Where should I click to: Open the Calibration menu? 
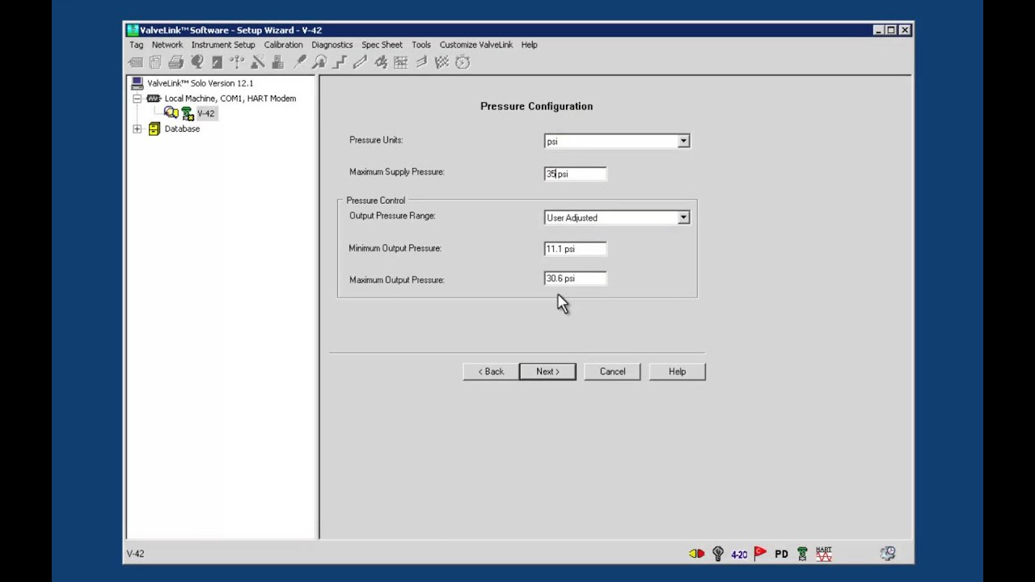tap(283, 45)
